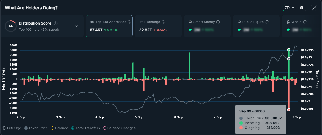The width and height of the screenshot is (322, 135).
Task: Click info icon next to Distribution Score
Action: pos(56,23)
